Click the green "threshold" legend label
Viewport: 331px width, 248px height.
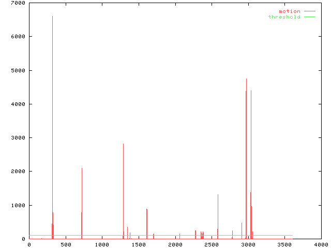pyautogui.click(x=284, y=17)
